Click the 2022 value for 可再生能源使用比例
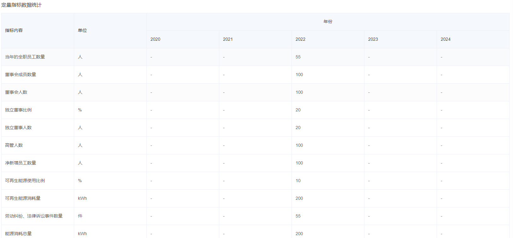The width and height of the screenshot is (513, 238). coord(298,181)
